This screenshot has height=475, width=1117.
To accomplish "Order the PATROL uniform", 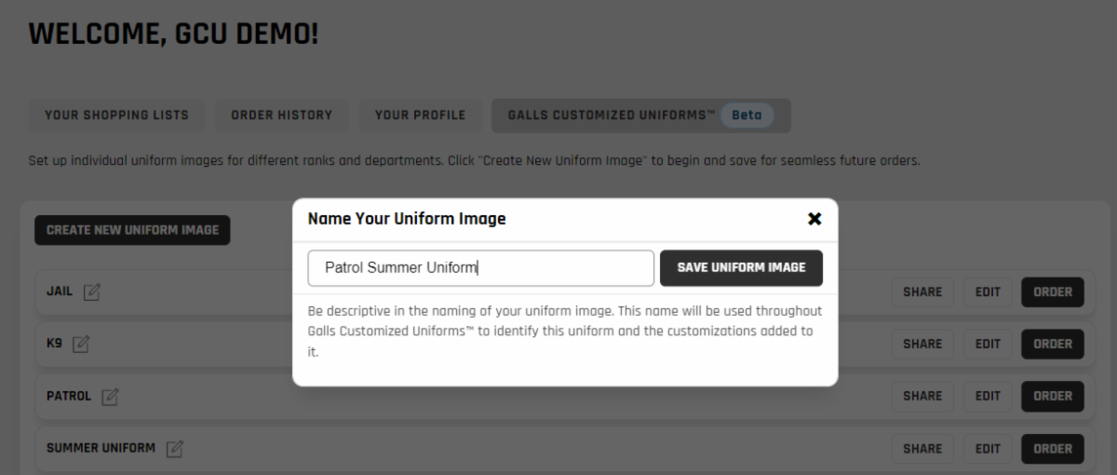I will pyautogui.click(x=1053, y=397).
